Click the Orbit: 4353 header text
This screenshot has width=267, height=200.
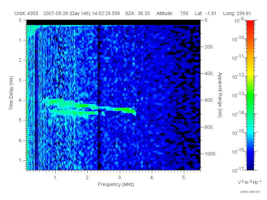click(x=26, y=13)
